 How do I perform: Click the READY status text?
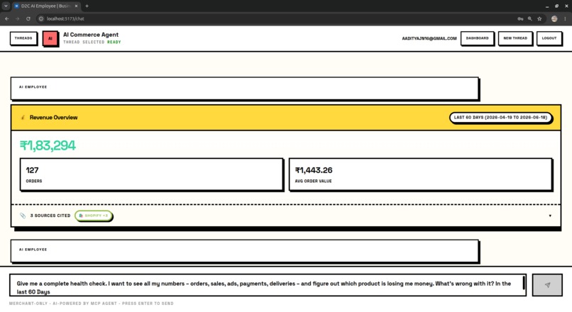click(114, 42)
